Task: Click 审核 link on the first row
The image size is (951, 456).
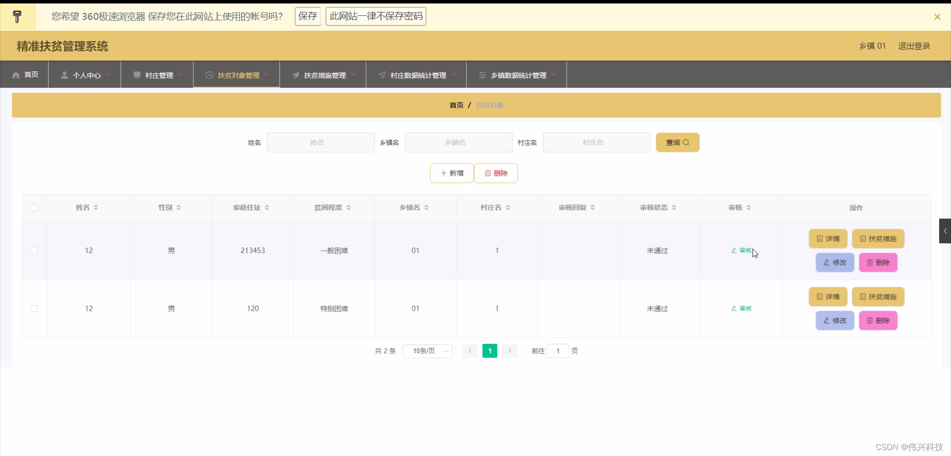Action: [x=742, y=251]
